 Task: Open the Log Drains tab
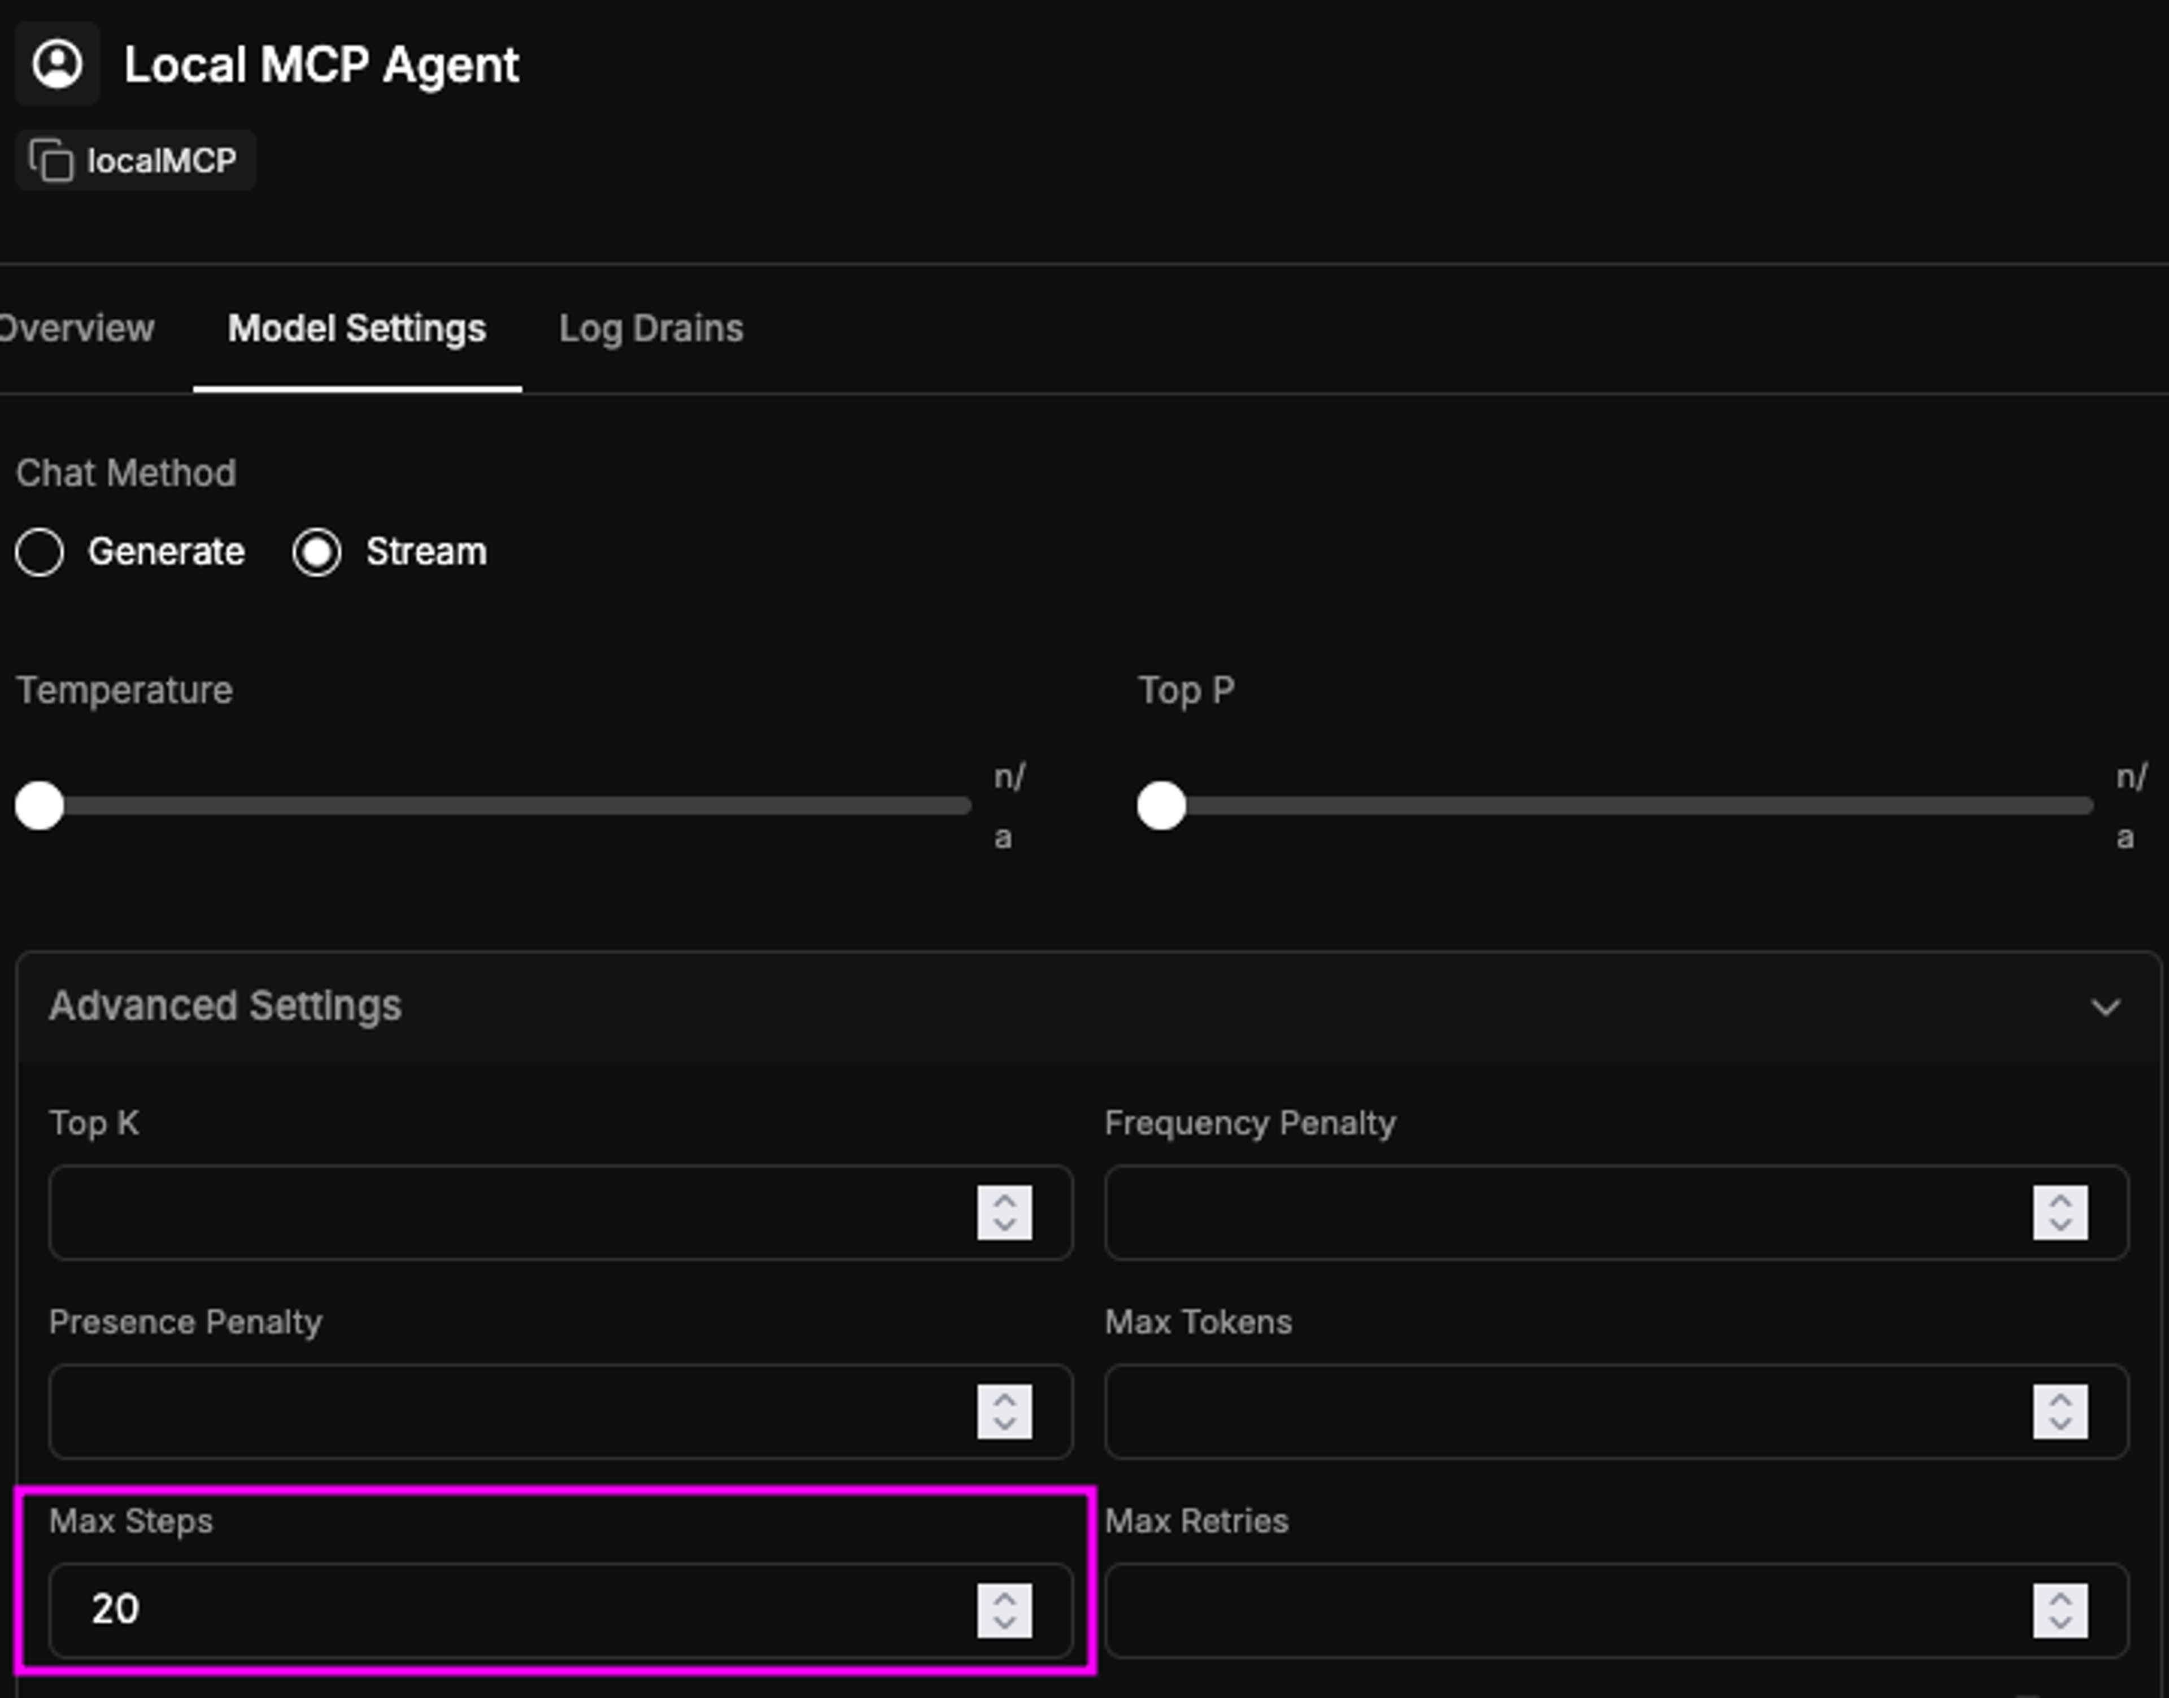[x=650, y=328]
